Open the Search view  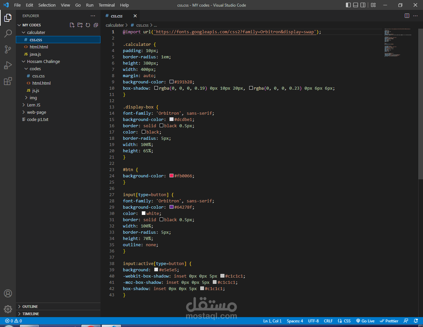coord(8,34)
